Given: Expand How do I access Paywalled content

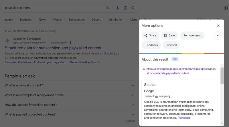Looking at the screenshot, I should (70, 105).
